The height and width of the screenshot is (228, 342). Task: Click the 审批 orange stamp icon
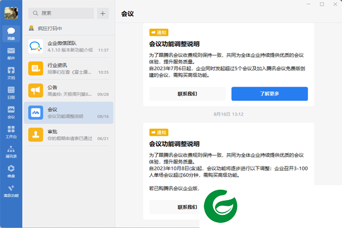35,135
